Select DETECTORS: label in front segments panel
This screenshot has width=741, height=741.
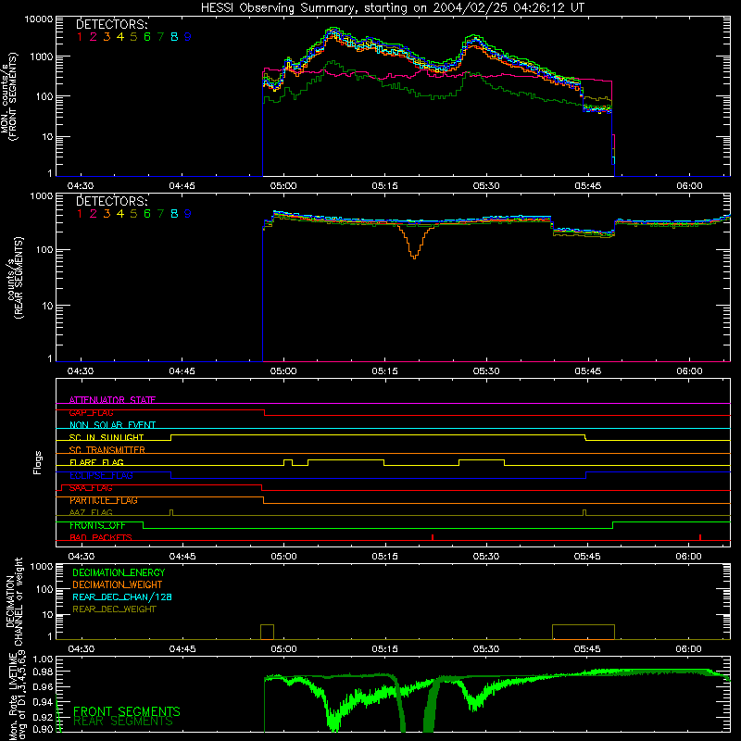pos(112,24)
